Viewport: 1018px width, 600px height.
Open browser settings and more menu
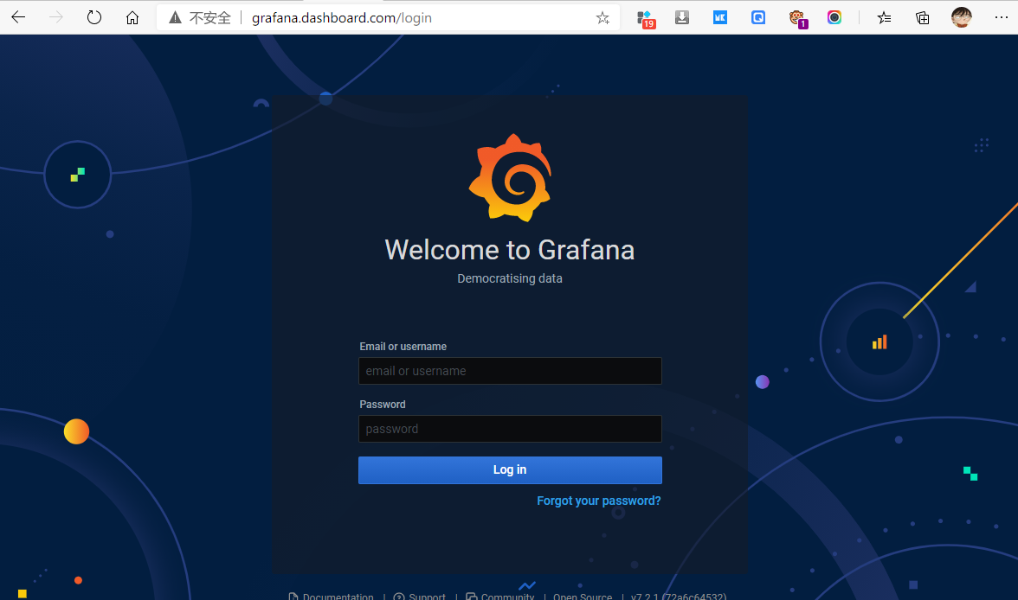pyautogui.click(x=1001, y=17)
